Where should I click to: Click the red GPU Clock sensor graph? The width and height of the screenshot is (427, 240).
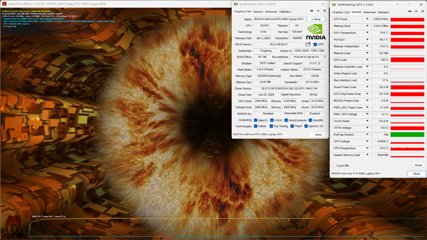407,19
